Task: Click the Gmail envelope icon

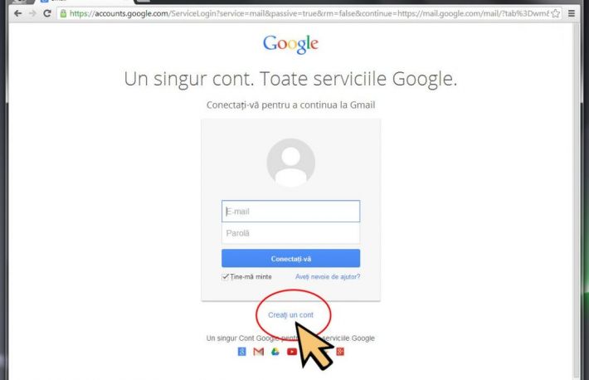Action: point(259,352)
